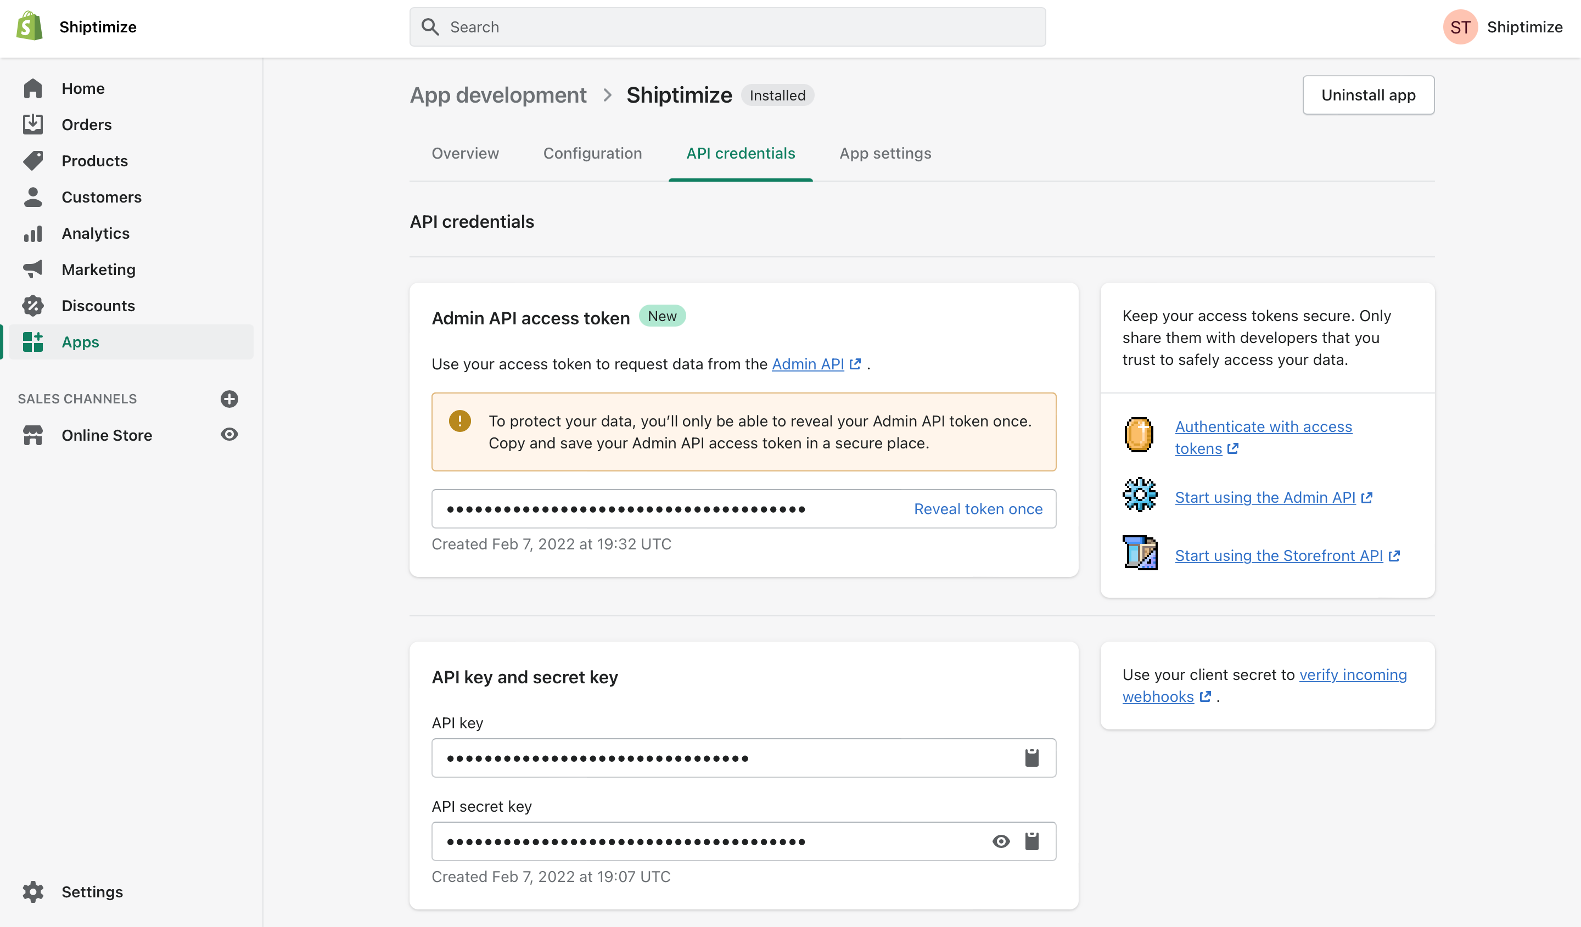Select Apps in the sidebar
Screen dimensions: 1581x927
pyautogui.click(x=131, y=342)
